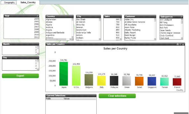189x114 pixels.
Task: Click the print icon in Sales per Country header
Action: click(178, 44)
